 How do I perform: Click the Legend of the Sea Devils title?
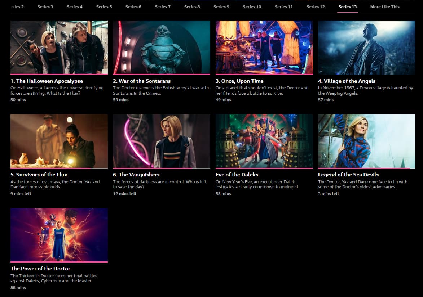(348, 175)
